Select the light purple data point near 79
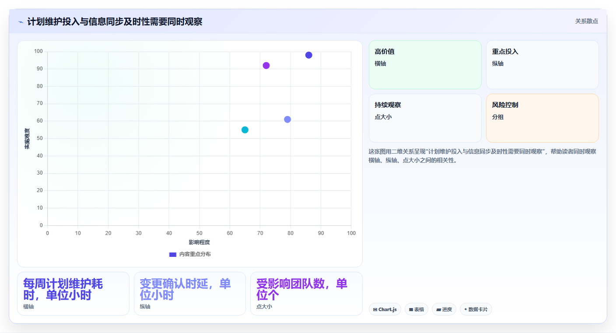This screenshot has width=616, height=333. pos(287,119)
